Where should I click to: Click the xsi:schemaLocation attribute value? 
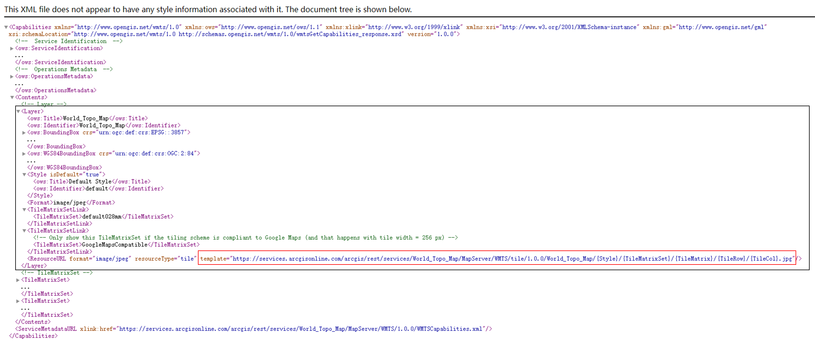(237, 34)
